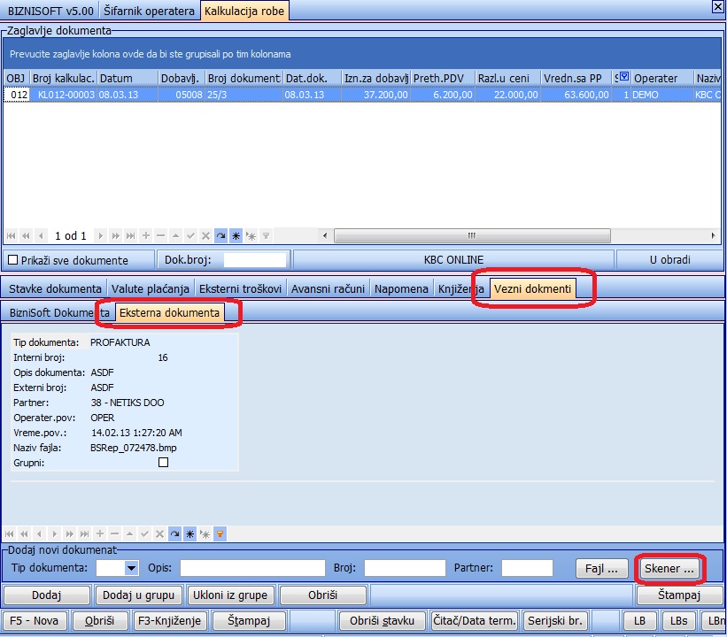Click the 'Skener ...' button

tap(669, 568)
